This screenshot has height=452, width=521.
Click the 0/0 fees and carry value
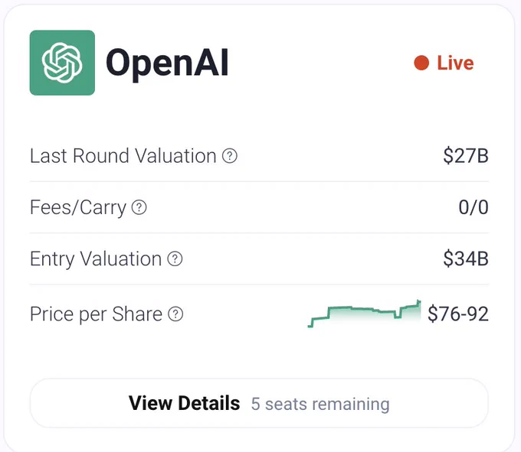(473, 207)
